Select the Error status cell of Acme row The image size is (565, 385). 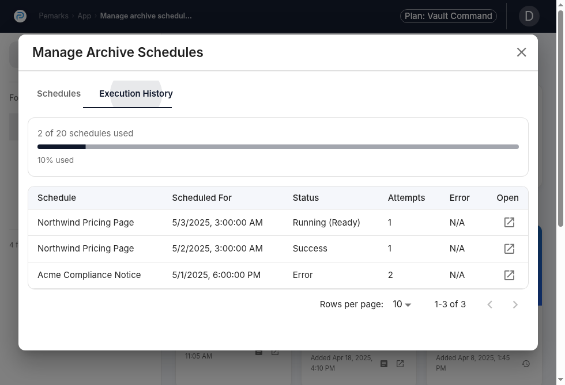(303, 275)
